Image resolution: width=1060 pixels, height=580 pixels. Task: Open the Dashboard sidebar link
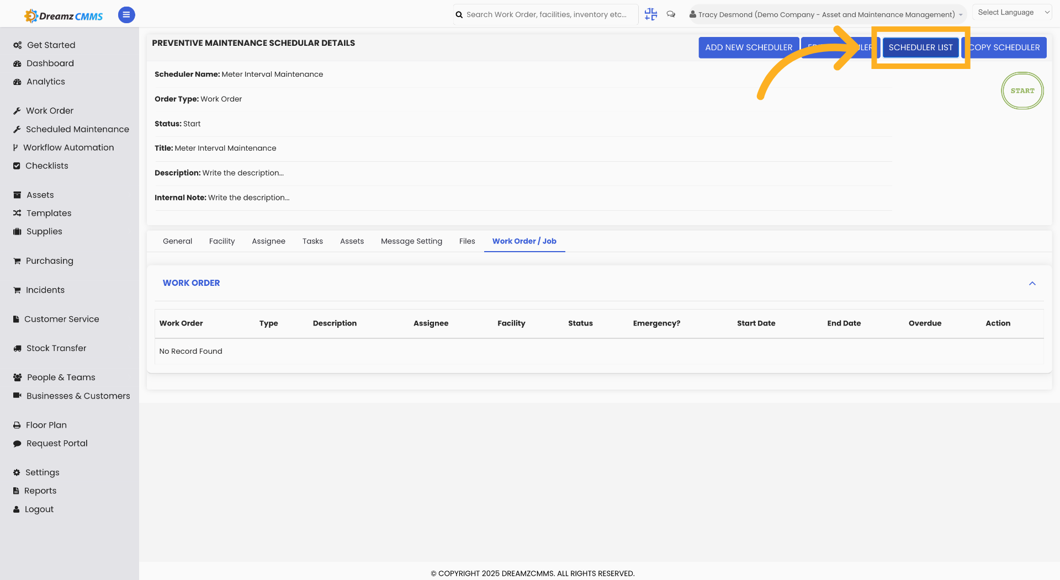(x=50, y=63)
